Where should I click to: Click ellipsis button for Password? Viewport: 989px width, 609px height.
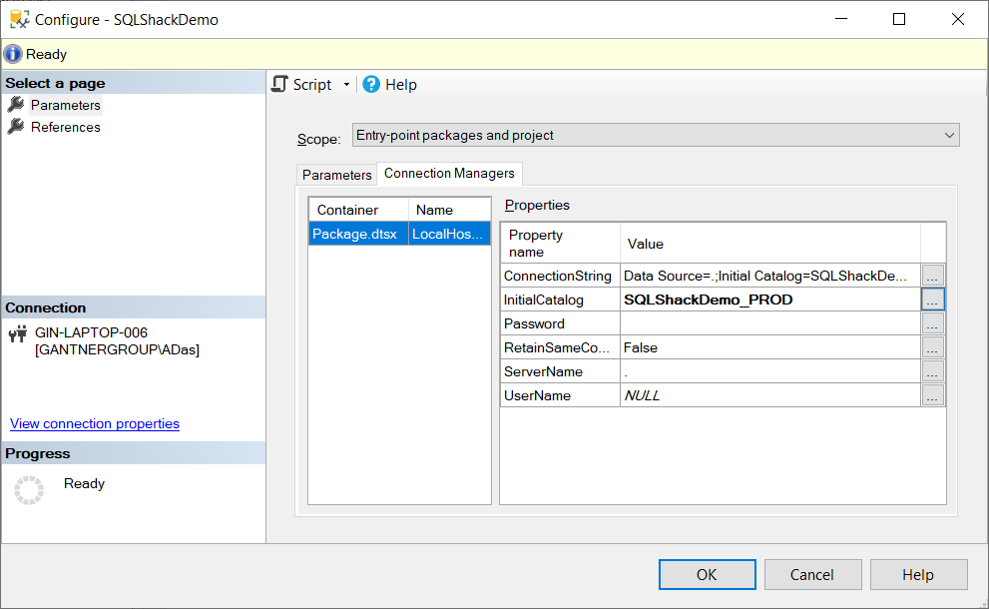click(932, 323)
